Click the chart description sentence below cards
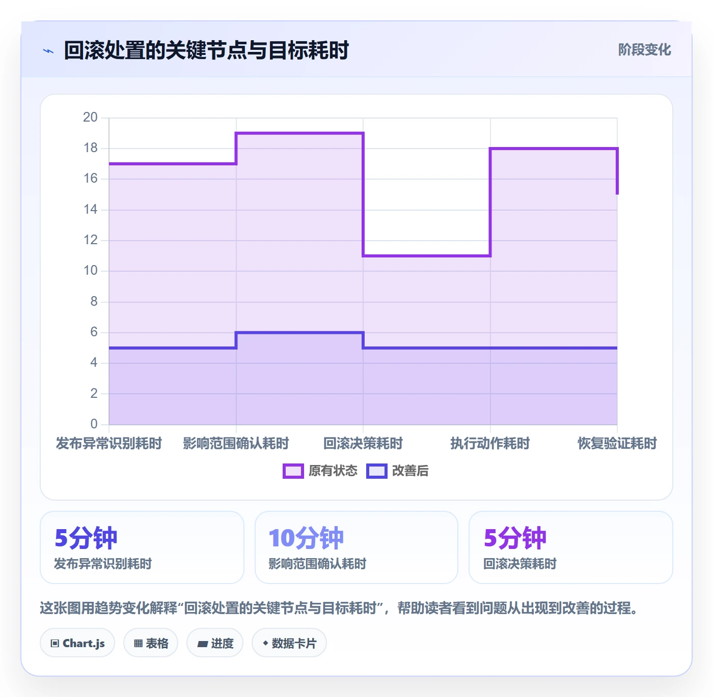 (x=339, y=608)
